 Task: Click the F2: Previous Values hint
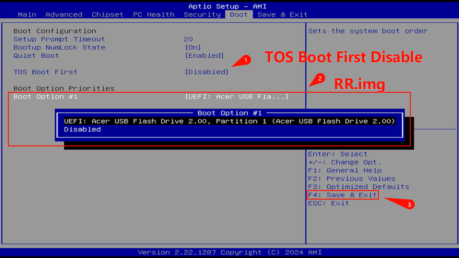(352, 179)
